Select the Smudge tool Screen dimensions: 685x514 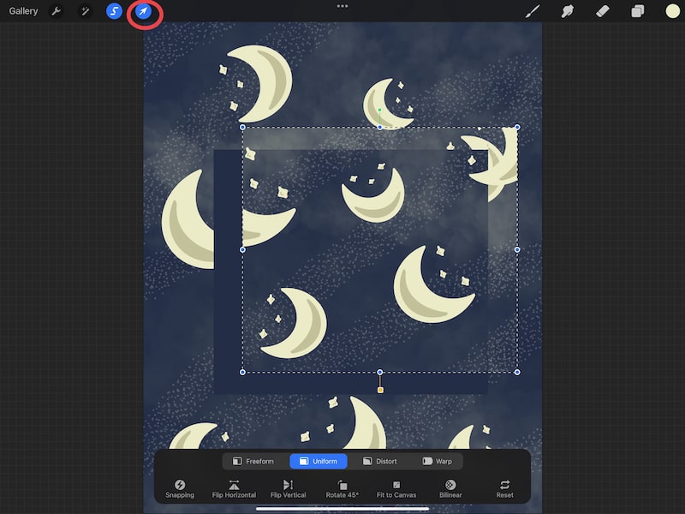568,11
